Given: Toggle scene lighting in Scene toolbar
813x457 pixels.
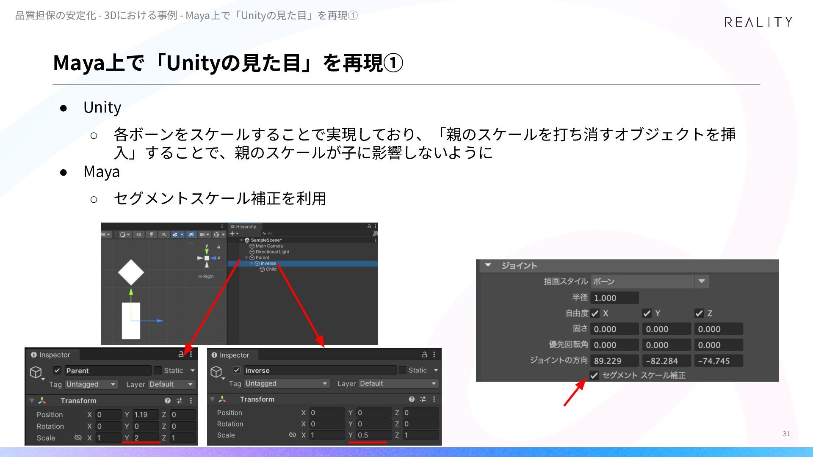Looking at the screenshot, I should click(151, 234).
